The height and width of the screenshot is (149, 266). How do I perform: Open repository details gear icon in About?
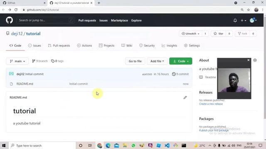coord(255,60)
